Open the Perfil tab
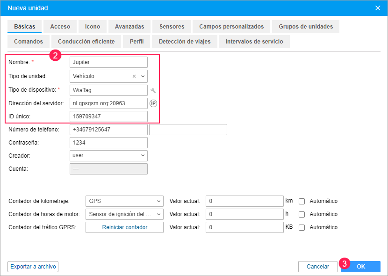The height and width of the screenshot is (276, 388). [x=137, y=41]
